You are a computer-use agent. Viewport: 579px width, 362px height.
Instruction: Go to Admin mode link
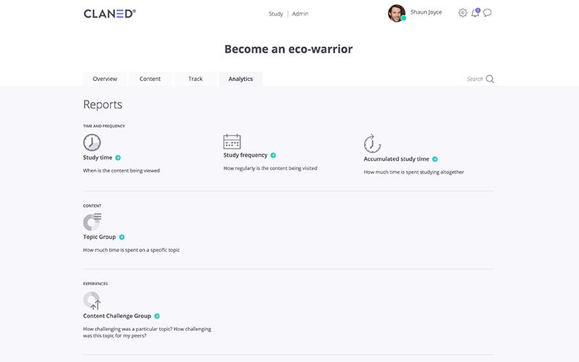(300, 14)
